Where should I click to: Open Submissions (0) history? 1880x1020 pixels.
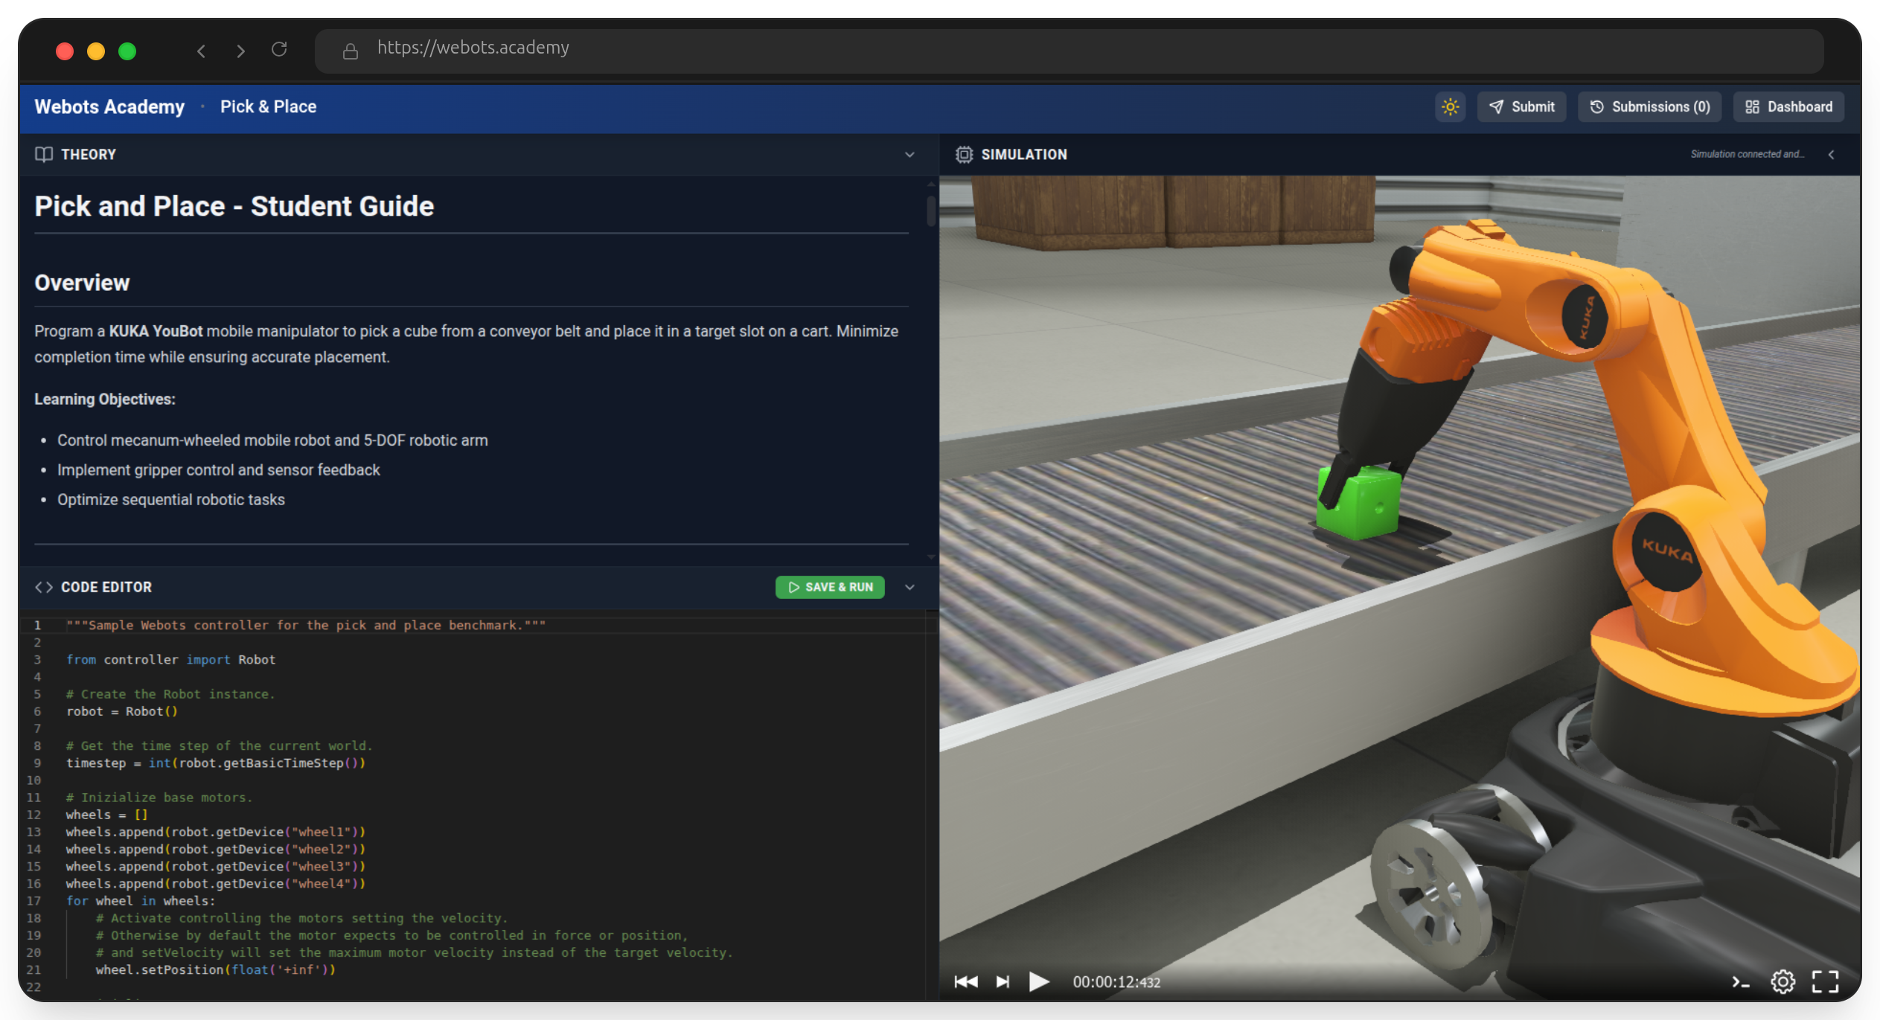pos(1649,106)
